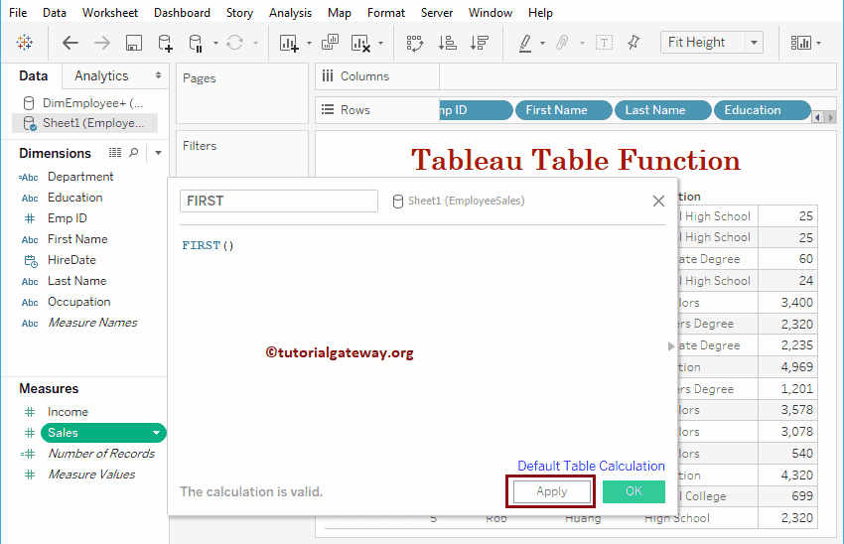Expand the Dimensions pane options arrow
The image size is (844, 544).
pos(157,153)
